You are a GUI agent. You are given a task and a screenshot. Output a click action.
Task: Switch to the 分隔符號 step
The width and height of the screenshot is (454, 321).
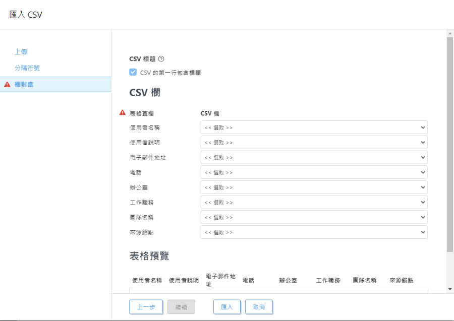pos(27,68)
